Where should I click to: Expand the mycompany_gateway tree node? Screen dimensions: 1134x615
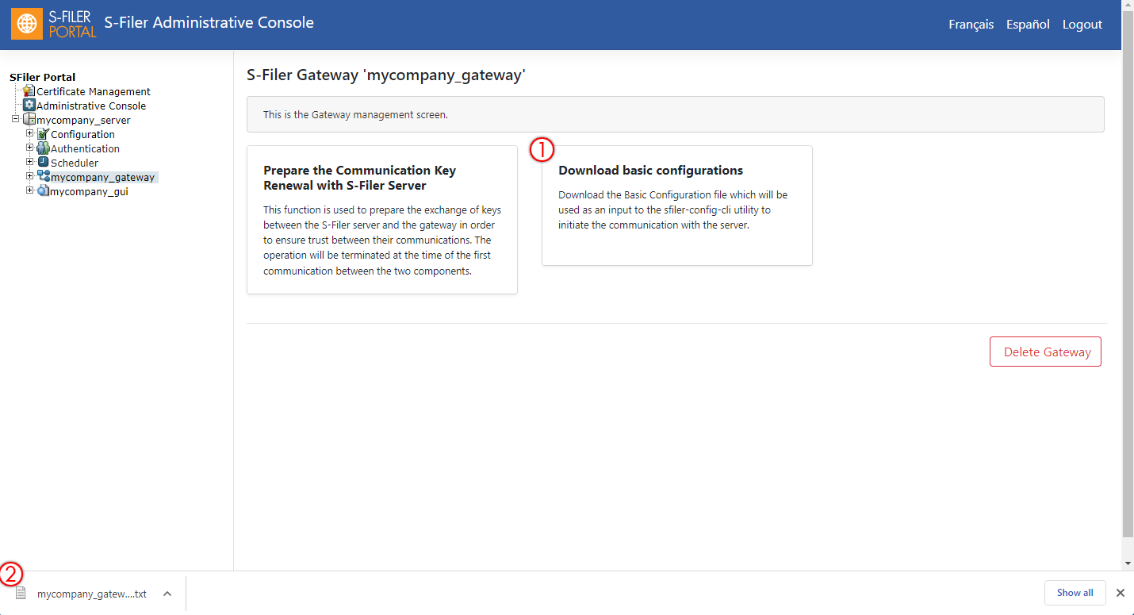[30, 176]
